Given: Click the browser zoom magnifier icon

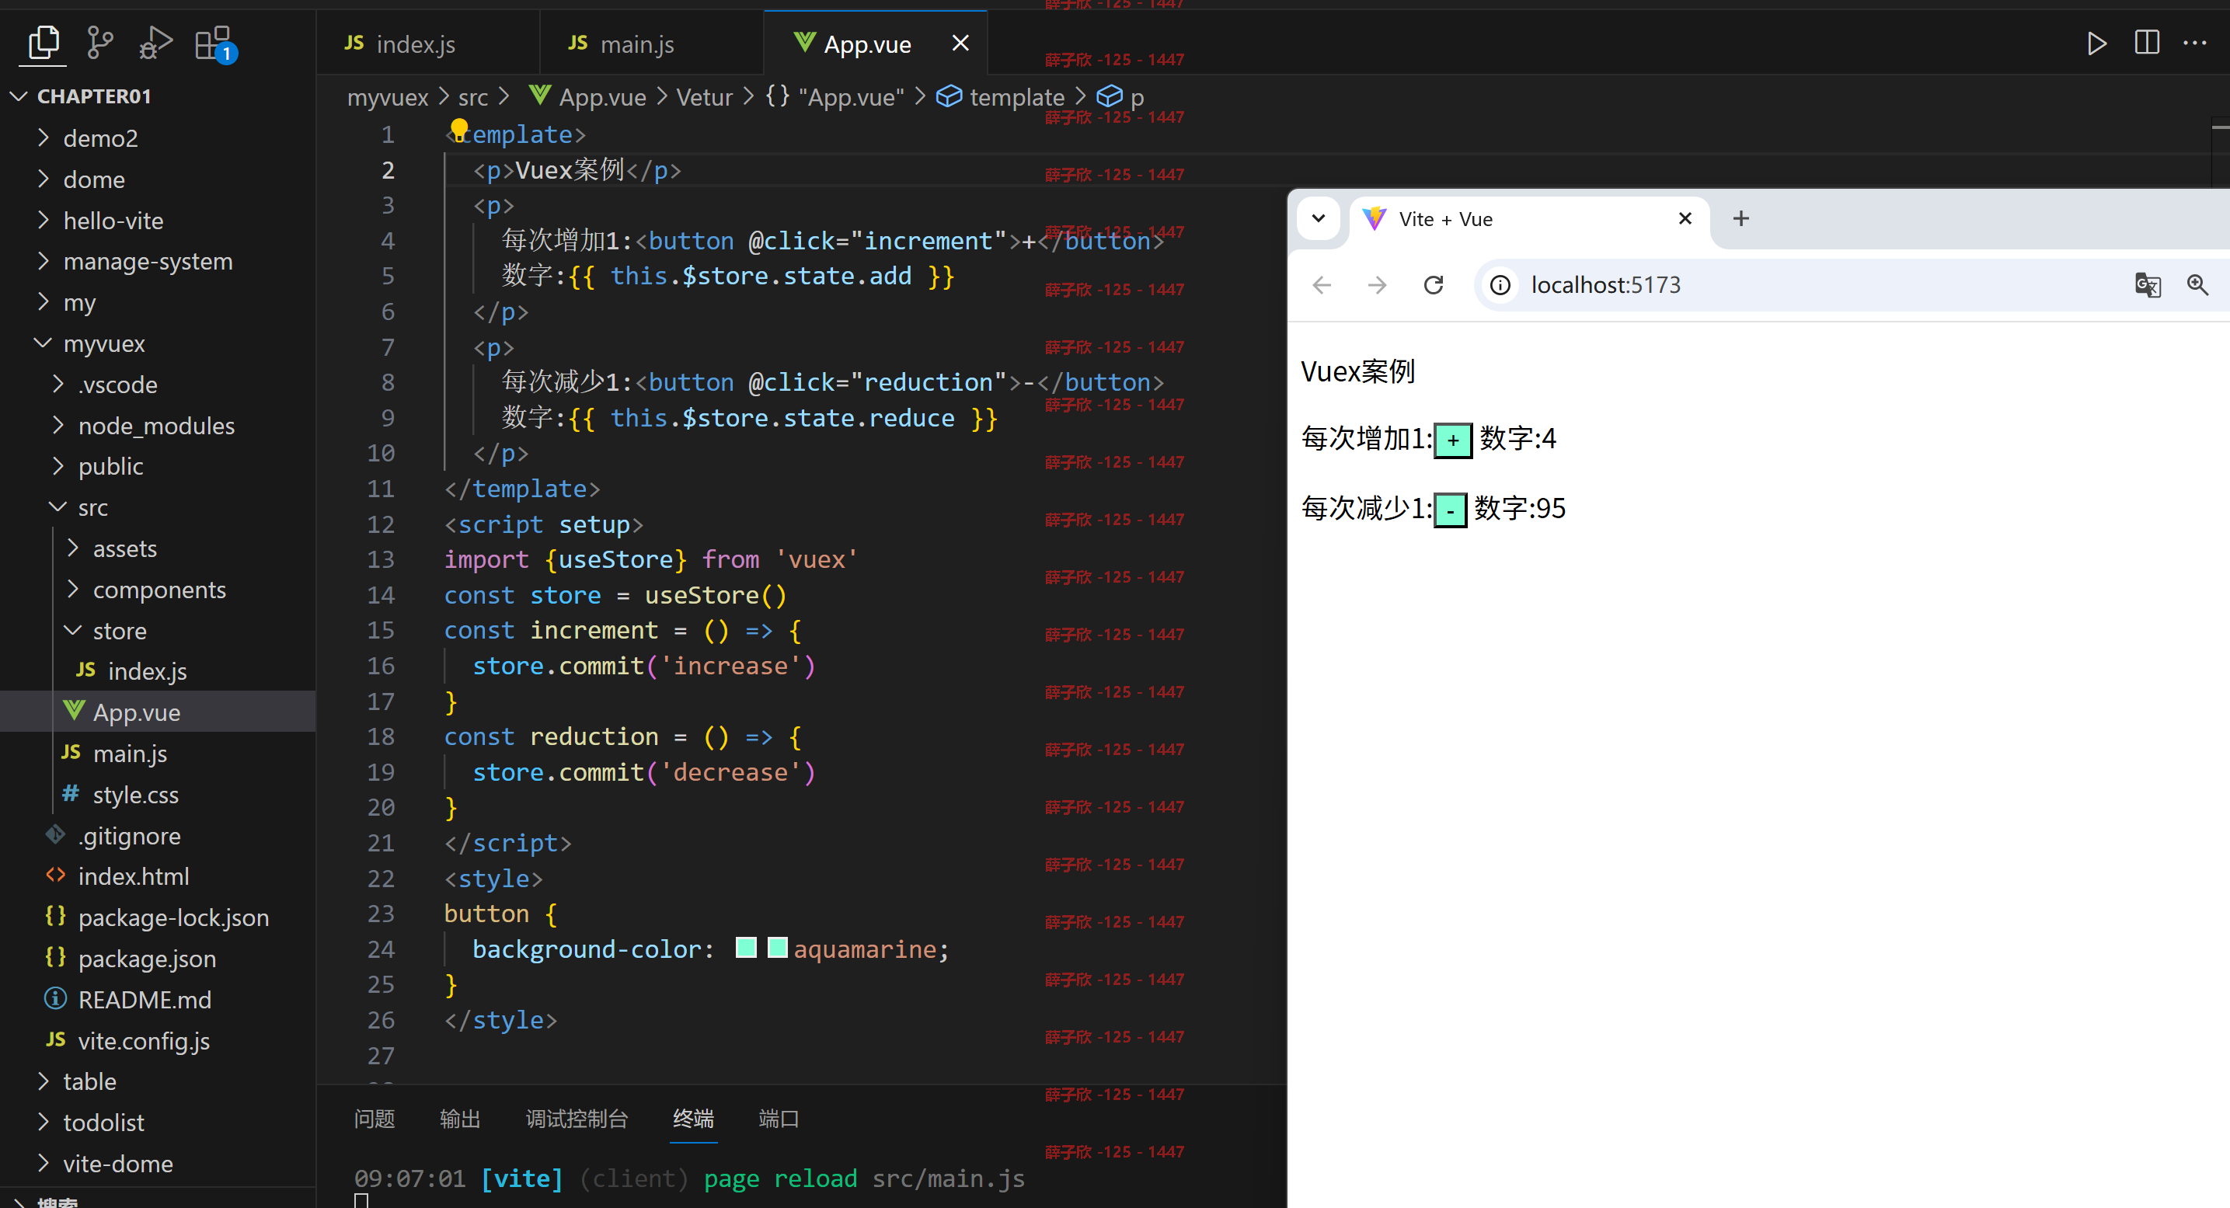Looking at the screenshot, I should pyautogui.click(x=2197, y=284).
